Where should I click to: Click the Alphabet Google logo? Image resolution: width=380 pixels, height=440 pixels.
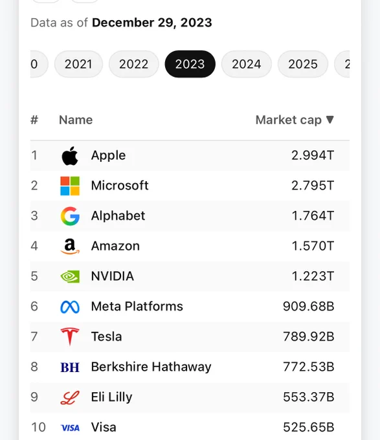(70, 216)
